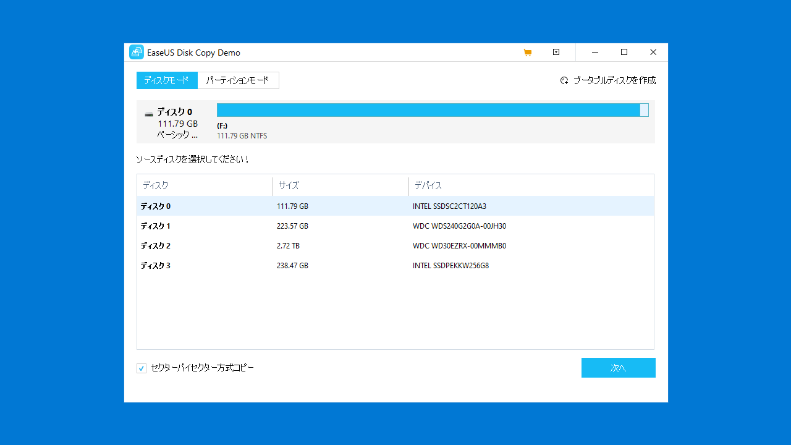Click the 次へ button
Image resolution: width=791 pixels, height=445 pixels.
[618, 368]
